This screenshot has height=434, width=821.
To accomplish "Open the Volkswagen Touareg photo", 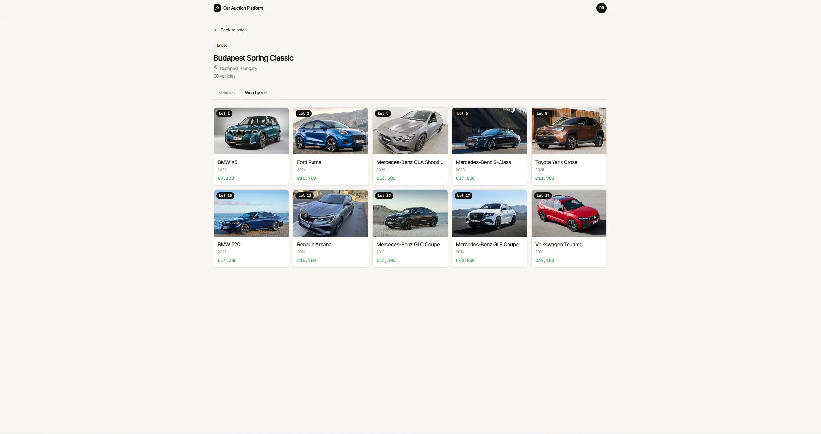I will click(569, 213).
